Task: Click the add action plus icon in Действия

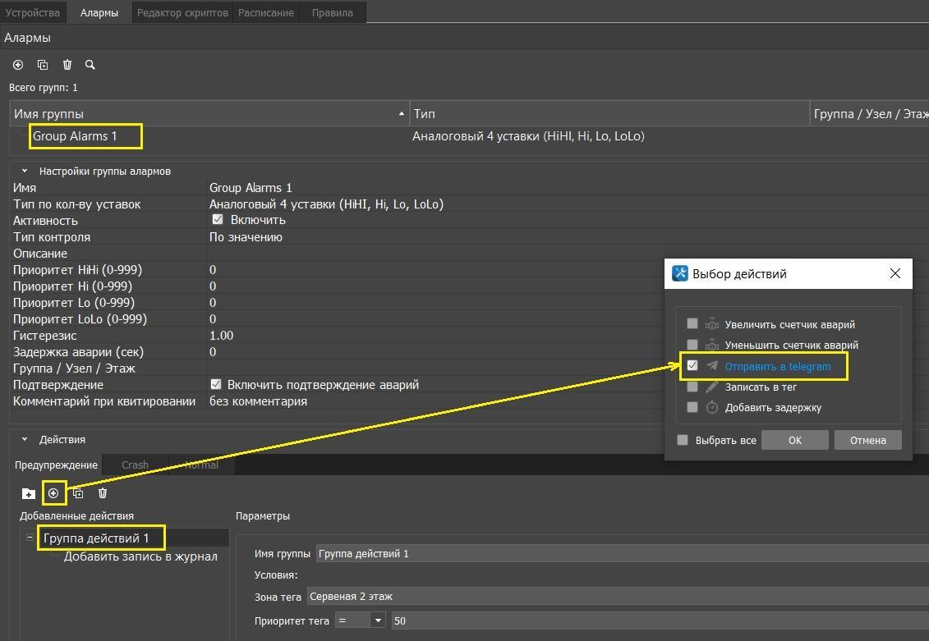Action: 53,493
